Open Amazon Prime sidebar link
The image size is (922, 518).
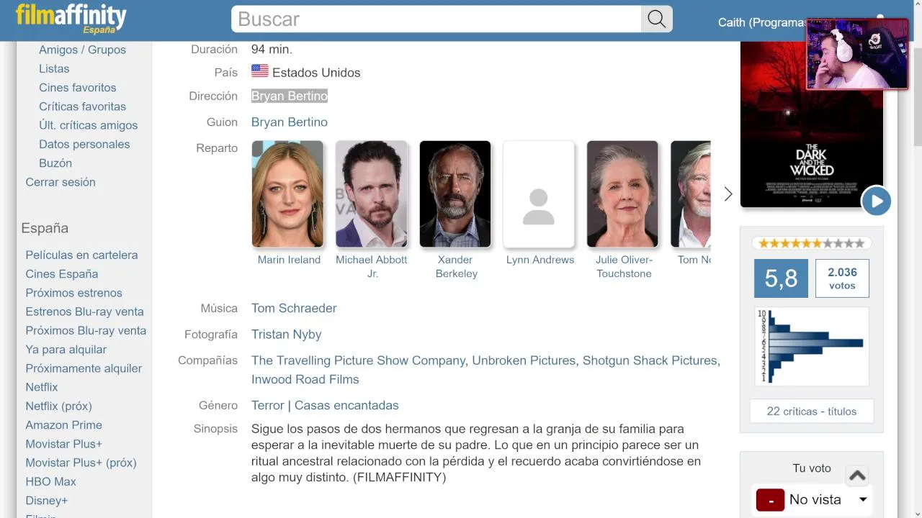pos(63,425)
